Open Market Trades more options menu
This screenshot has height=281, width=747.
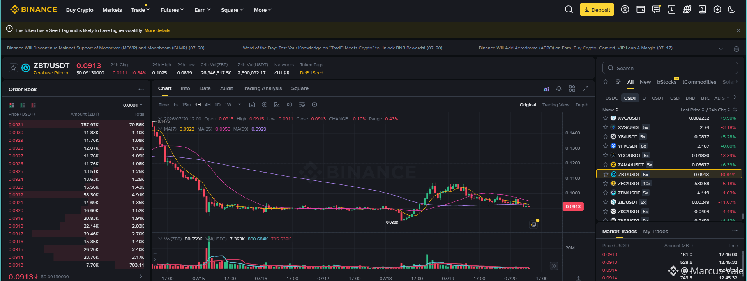735,230
